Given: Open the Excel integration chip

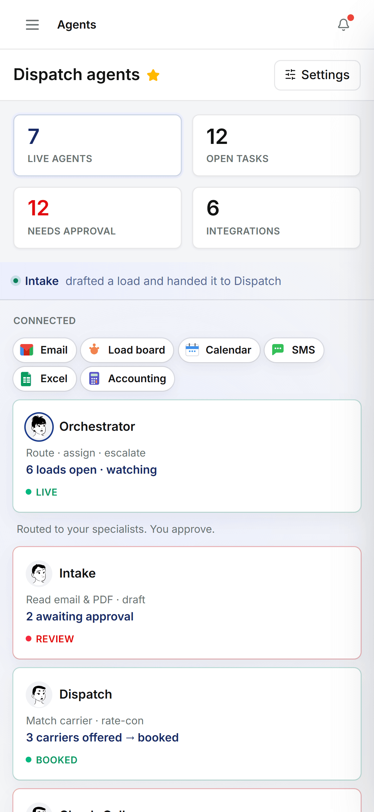Looking at the screenshot, I should [x=45, y=379].
